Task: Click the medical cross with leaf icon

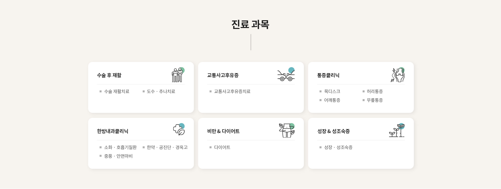Action: pyautogui.click(x=179, y=130)
